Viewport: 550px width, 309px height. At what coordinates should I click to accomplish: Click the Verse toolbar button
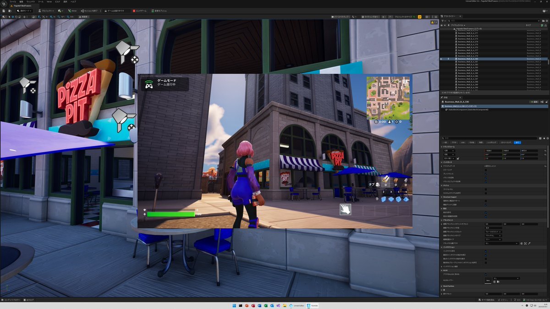click(x=72, y=11)
